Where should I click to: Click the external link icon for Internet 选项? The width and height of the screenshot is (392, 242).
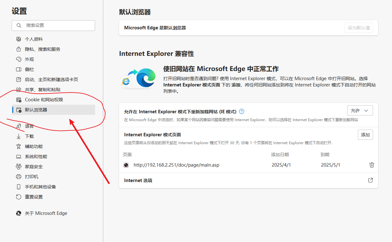coord(371,180)
